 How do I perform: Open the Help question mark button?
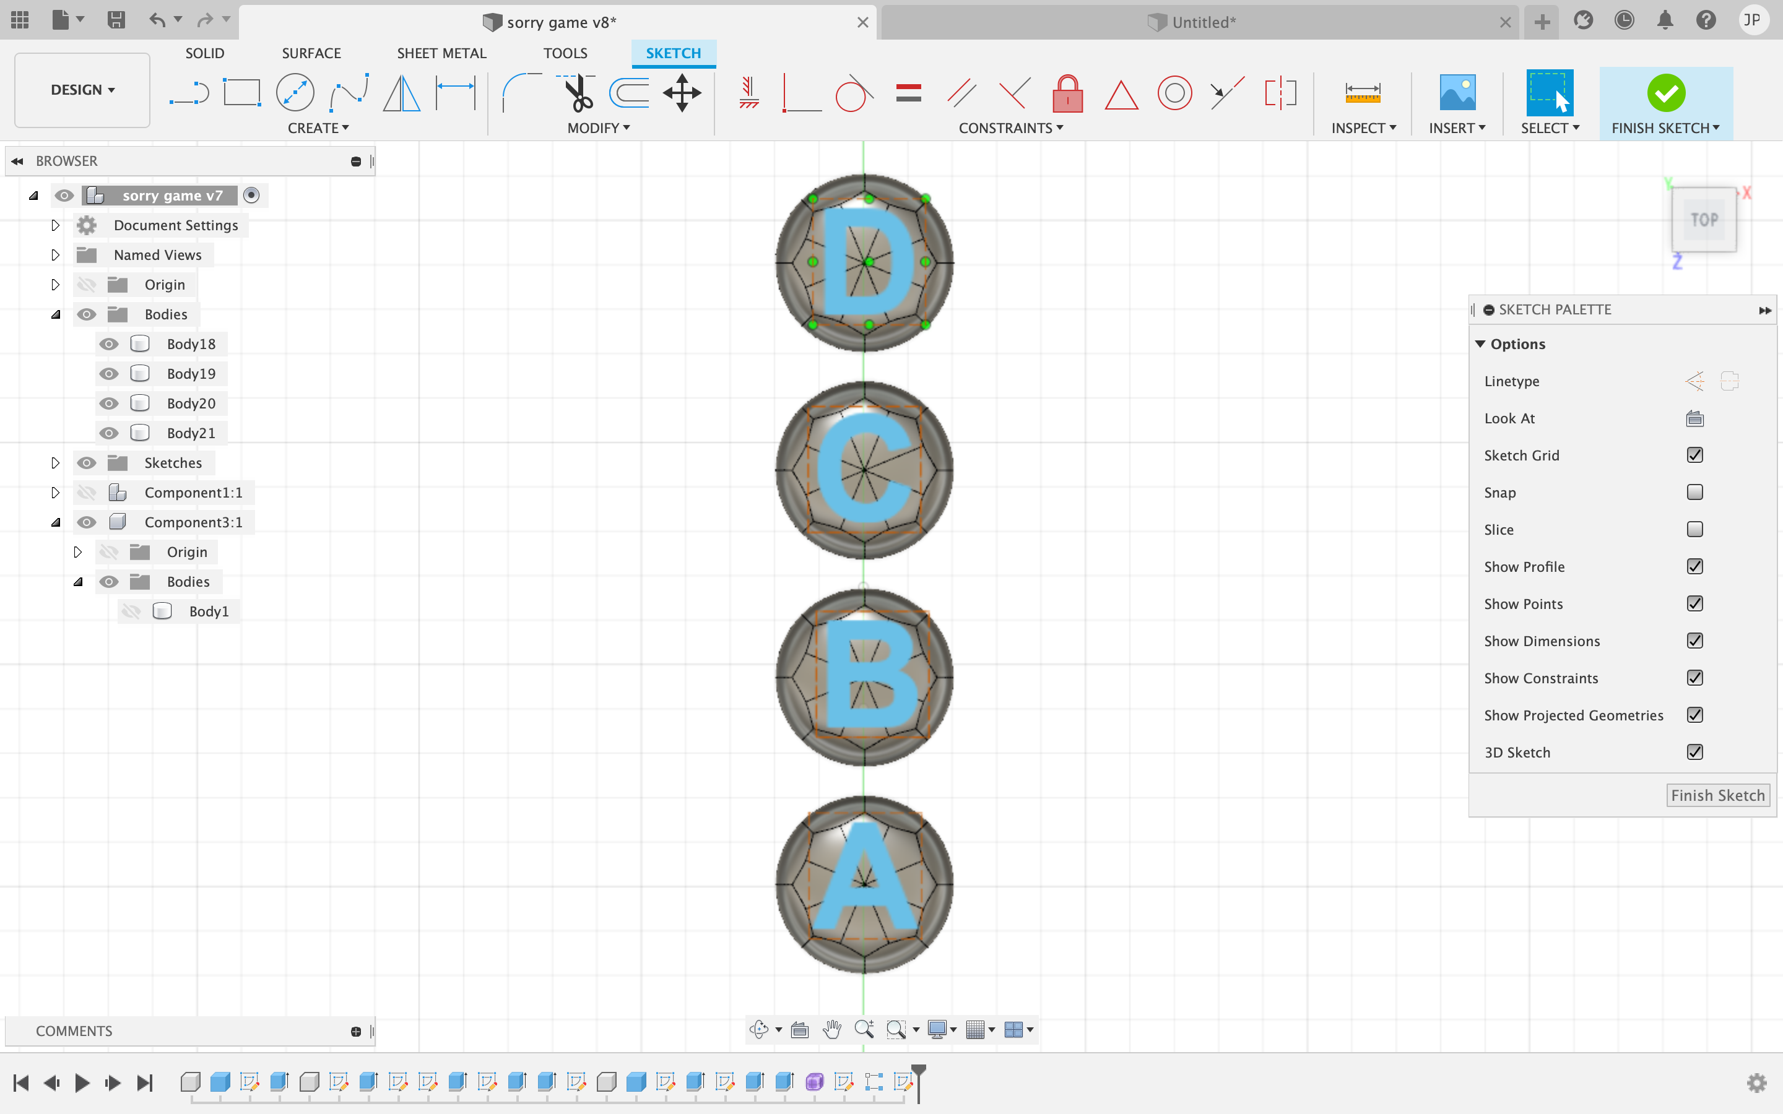tap(1706, 20)
